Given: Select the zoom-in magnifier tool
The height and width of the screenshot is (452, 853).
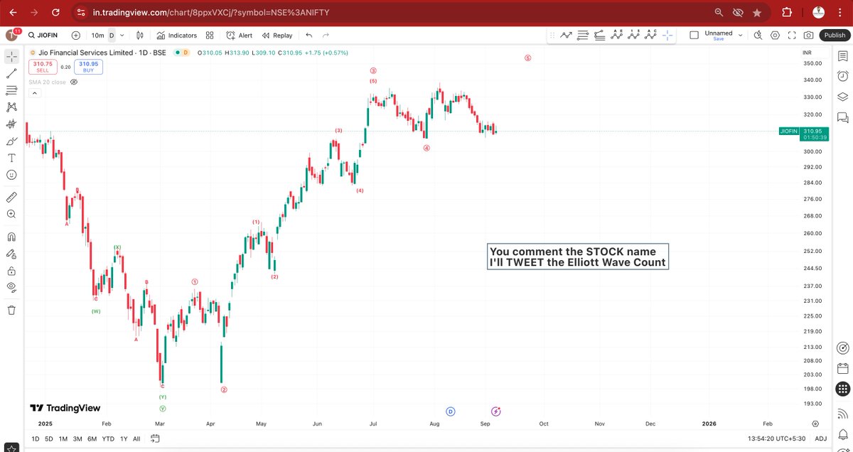Looking at the screenshot, I should [11, 214].
